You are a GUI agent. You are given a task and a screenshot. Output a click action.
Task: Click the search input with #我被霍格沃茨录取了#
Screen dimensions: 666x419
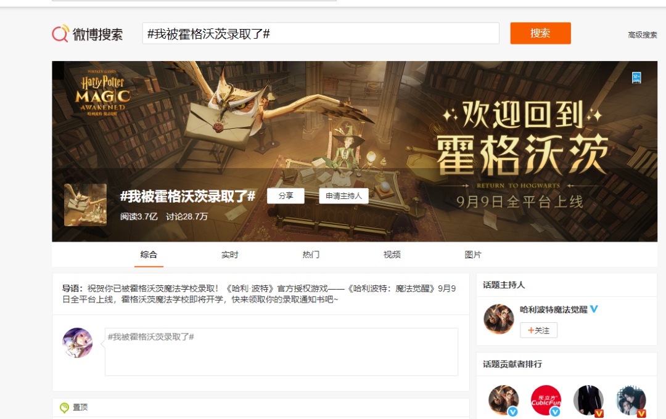pos(321,33)
